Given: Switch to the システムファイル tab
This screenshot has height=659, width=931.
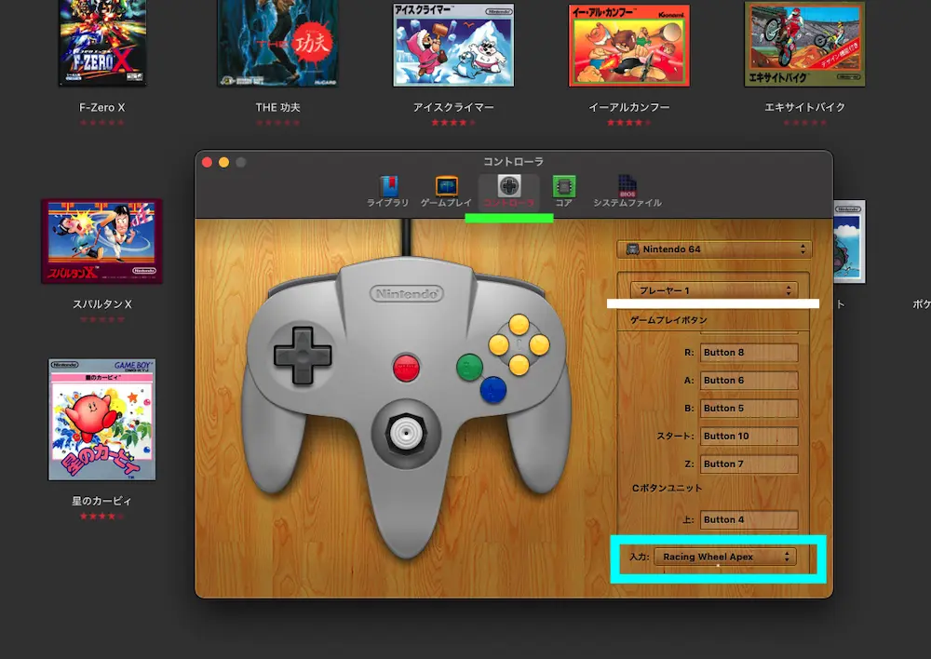Looking at the screenshot, I should 627,191.
